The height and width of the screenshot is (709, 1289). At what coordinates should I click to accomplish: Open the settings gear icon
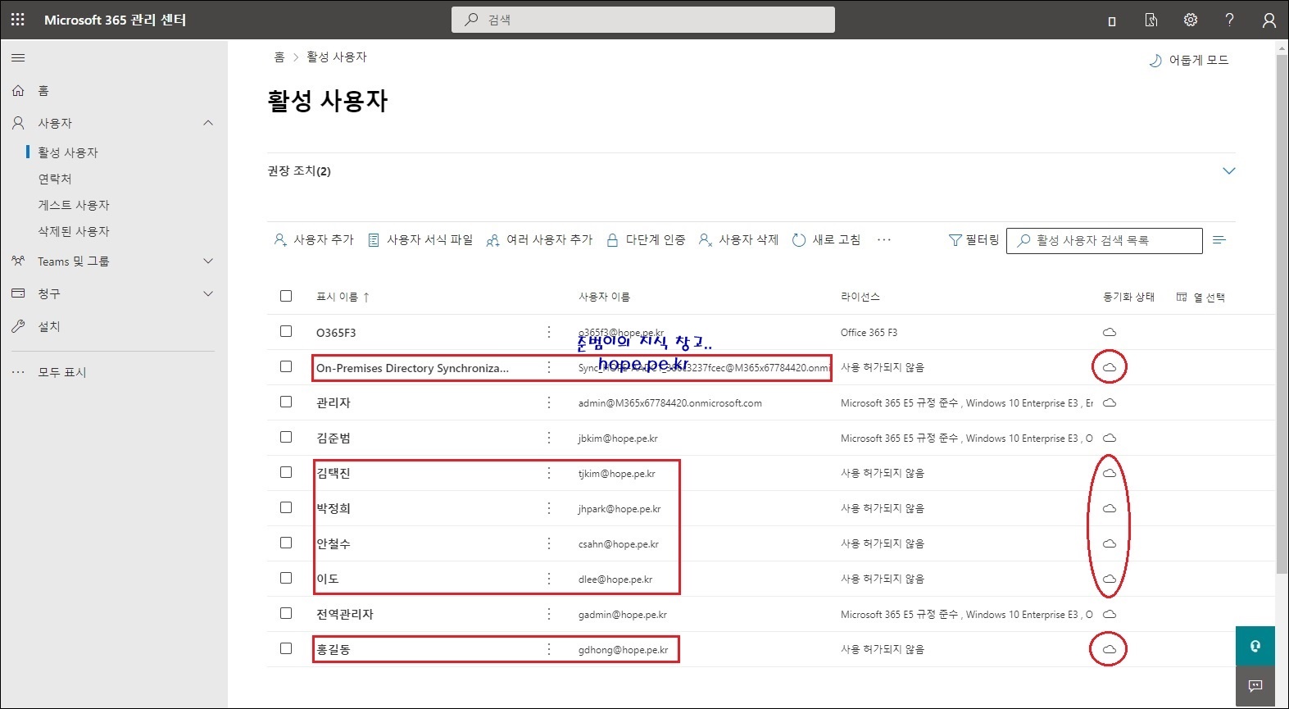click(x=1191, y=20)
